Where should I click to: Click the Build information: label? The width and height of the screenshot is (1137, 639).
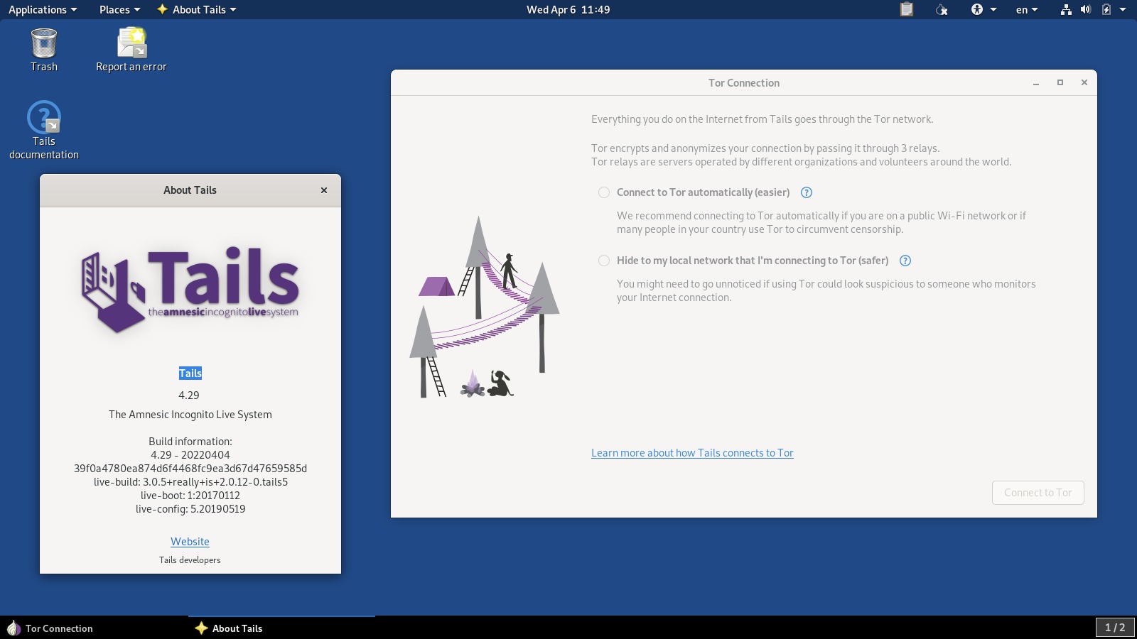[190, 442]
